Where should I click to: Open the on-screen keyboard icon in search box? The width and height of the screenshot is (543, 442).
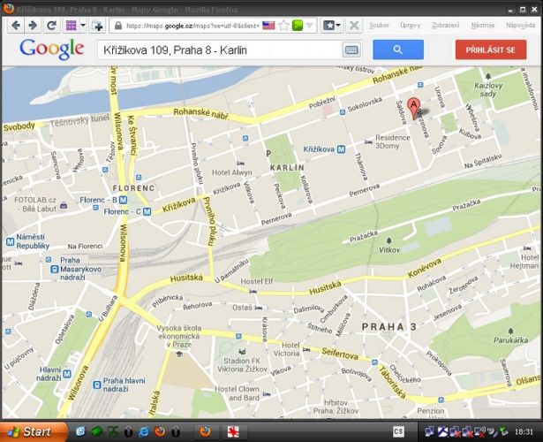(351, 50)
